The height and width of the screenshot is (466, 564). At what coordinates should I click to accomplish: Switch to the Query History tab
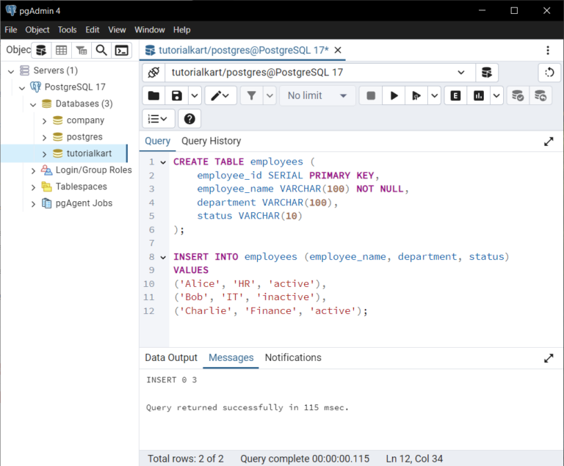[211, 141]
